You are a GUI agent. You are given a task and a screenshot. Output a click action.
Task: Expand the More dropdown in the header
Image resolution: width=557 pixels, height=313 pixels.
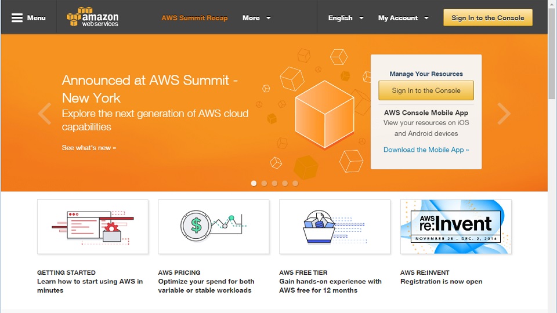tap(256, 18)
